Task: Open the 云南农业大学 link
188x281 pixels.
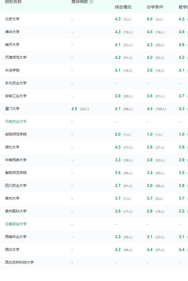Action: (16, 224)
